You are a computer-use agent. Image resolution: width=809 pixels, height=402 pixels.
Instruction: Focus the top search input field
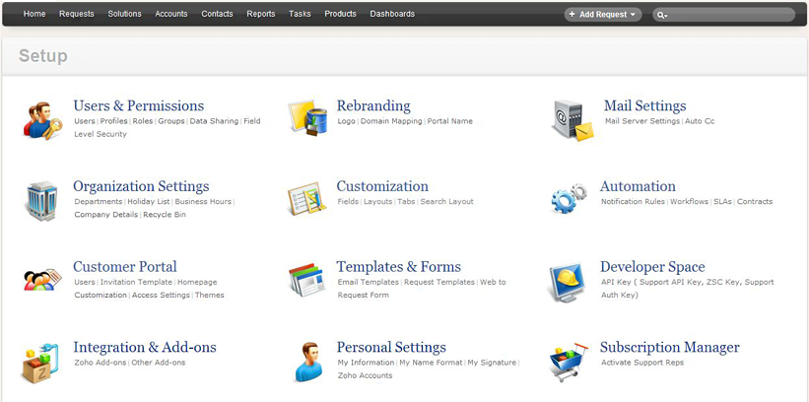click(x=729, y=15)
